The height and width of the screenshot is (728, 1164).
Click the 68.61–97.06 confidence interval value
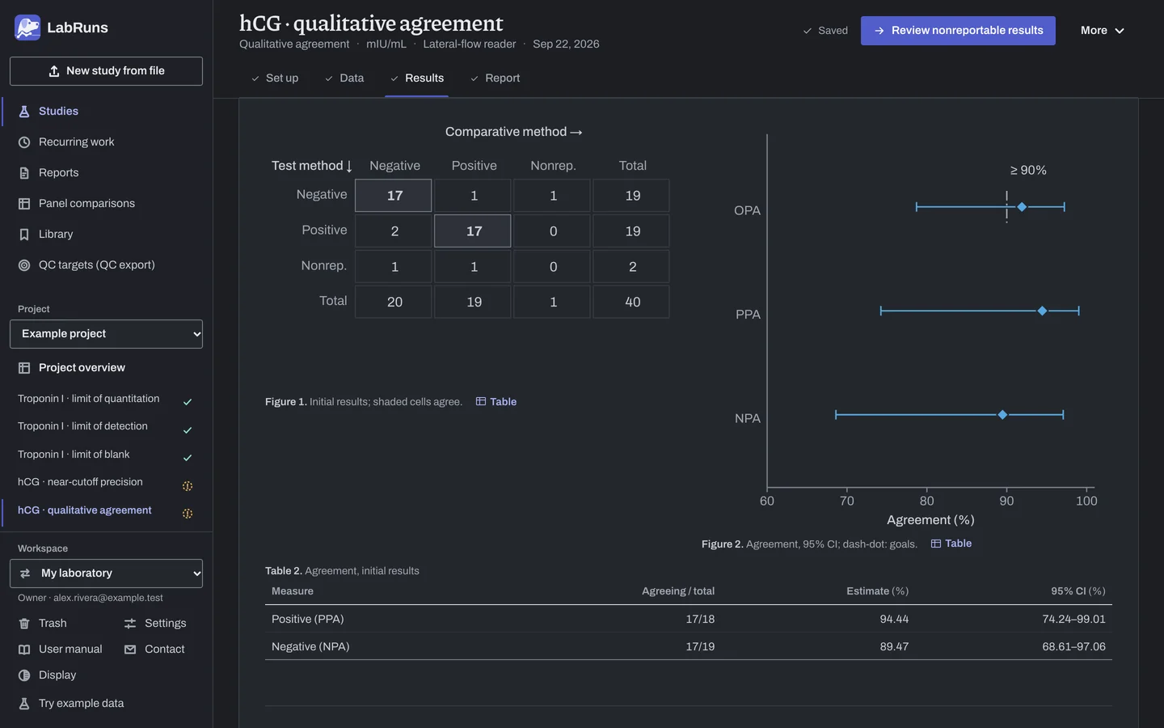coord(1073,646)
